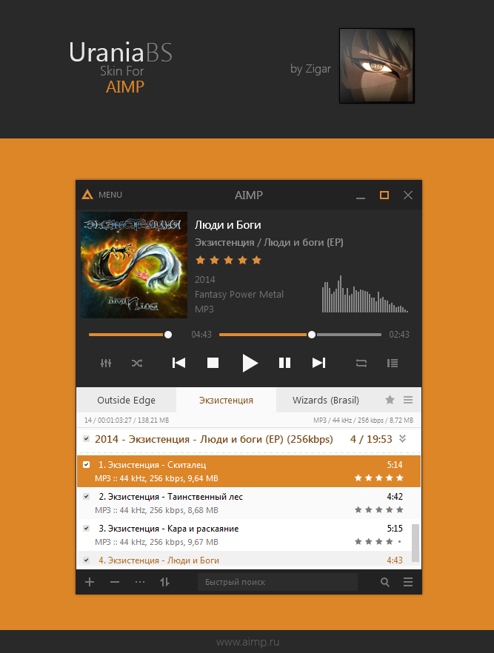The height and width of the screenshot is (653, 494).
Task: Skip to the previous track
Action: pos(178,363)
